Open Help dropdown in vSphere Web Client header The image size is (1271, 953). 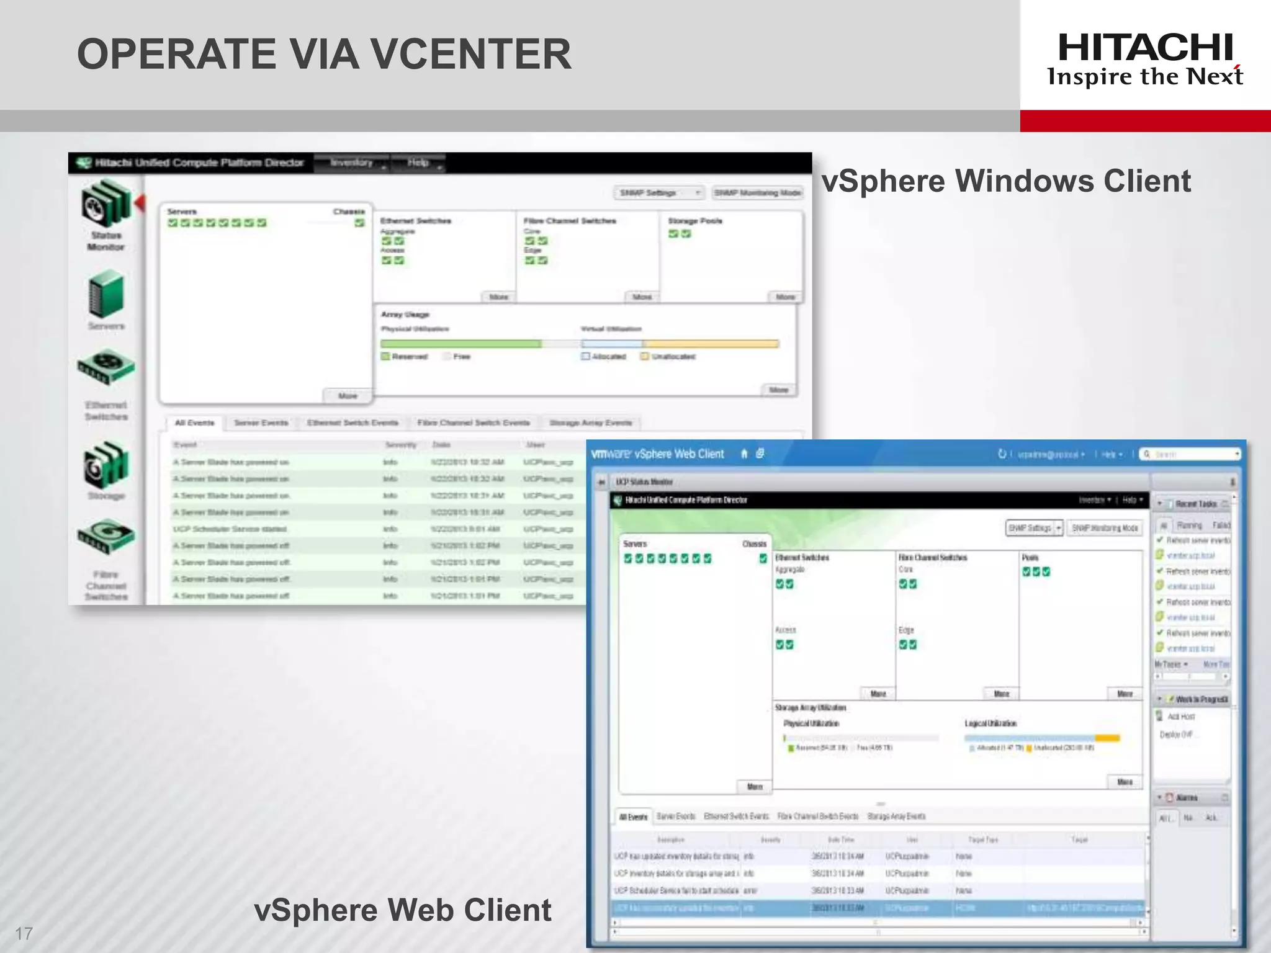[x=1112, y=454]
